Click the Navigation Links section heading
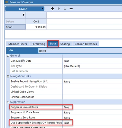 (20, 76)
